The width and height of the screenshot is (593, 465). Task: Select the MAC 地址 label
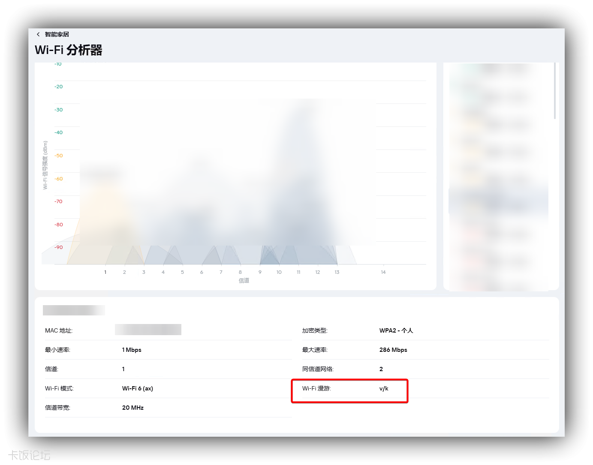[59, 330]
